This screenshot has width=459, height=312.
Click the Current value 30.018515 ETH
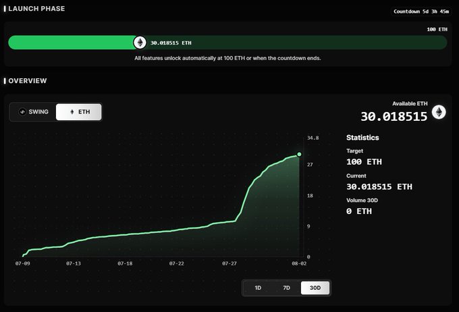click(x=379, y=187)
